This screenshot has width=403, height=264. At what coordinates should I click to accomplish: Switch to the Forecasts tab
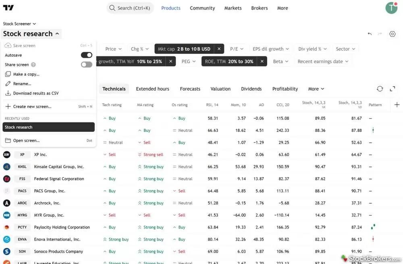click(190, 89)
